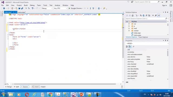Click the Quick Launch search box
173x97 pixels.
point(147,2)
